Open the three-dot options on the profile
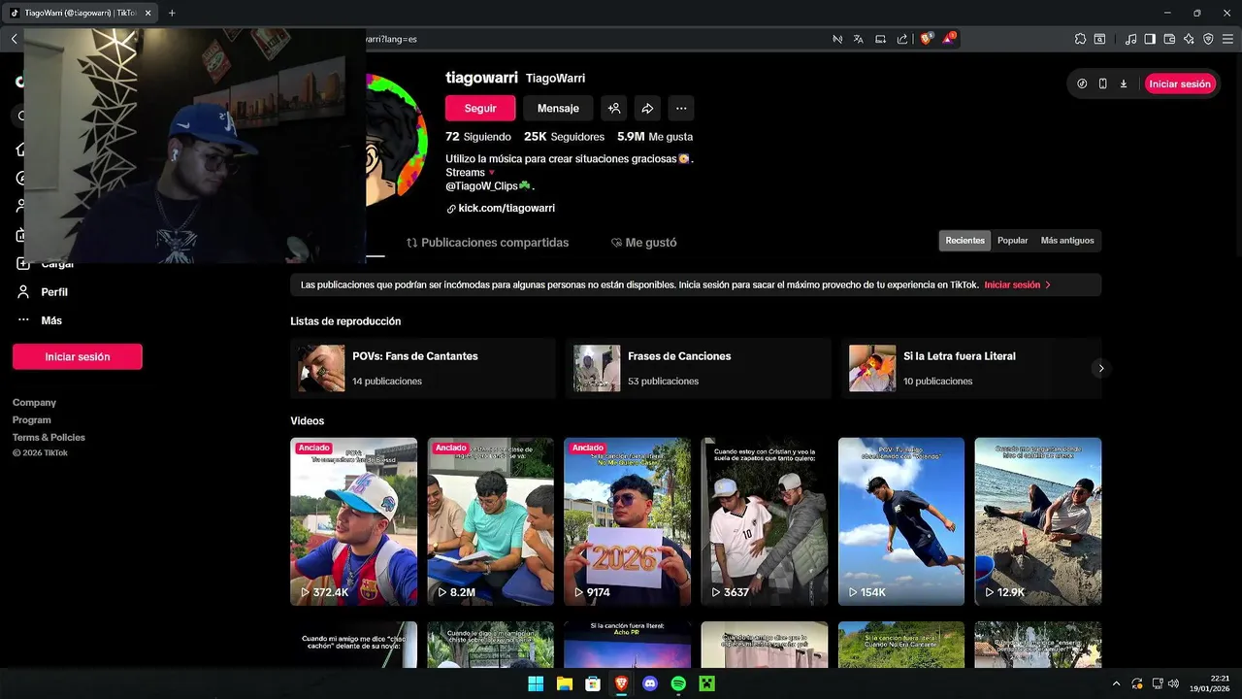The width and height of the screenshot is (1242, 699). pos(681,108)
